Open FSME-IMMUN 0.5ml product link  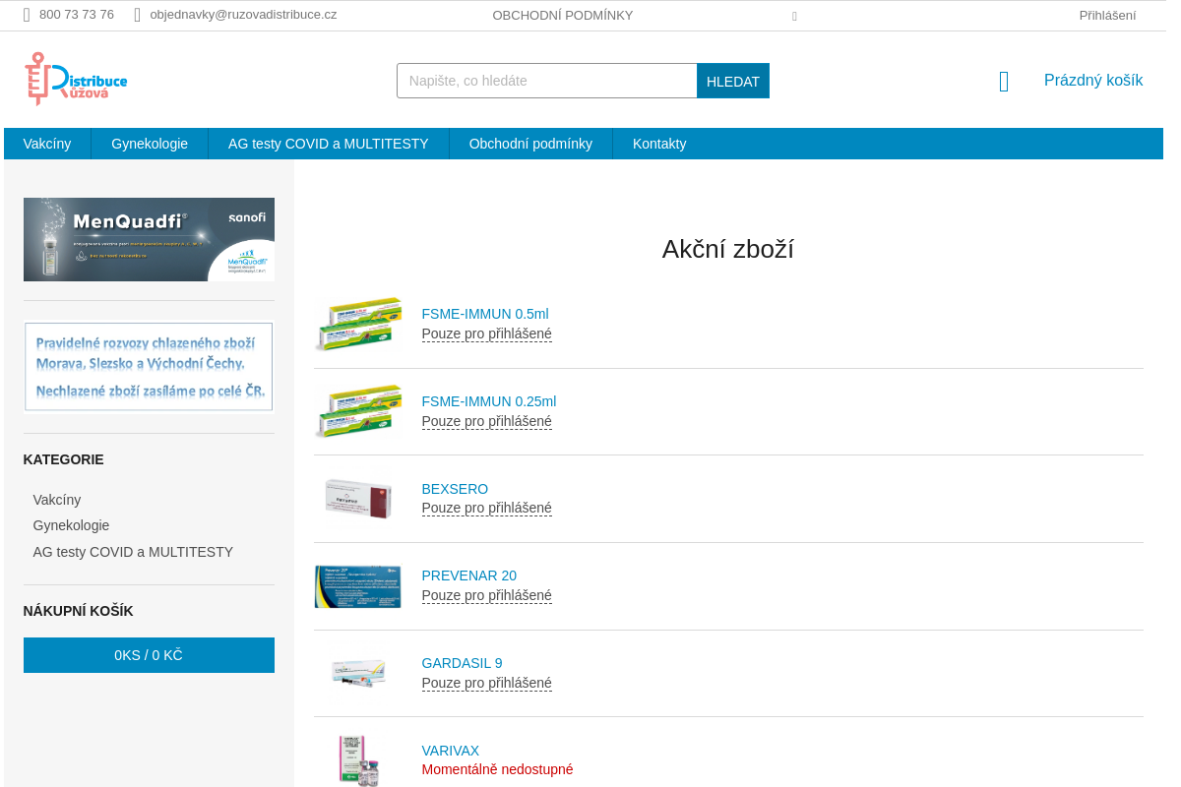485,314
